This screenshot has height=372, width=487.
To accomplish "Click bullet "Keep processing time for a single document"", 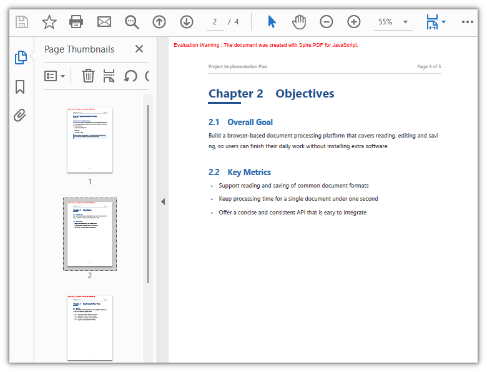I will (x=298, y=199).
